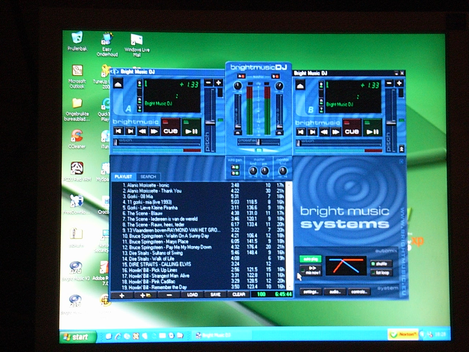Viewport: 469px width, 352px height.
Task: Click deck A position slider
Action: [x=157, y=142]
